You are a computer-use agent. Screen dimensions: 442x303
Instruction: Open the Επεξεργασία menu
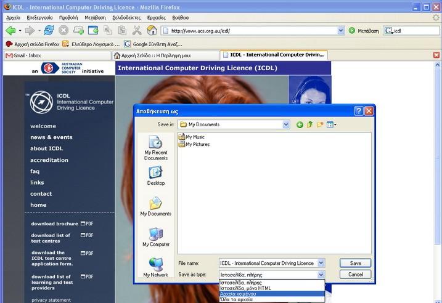click(x=39, y=17)
